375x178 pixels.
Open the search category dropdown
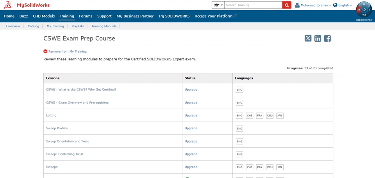(x=218, y=5)
